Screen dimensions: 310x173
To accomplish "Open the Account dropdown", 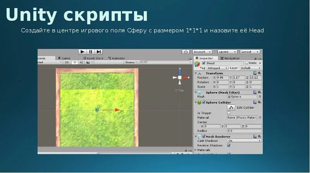I will (202, 52).
